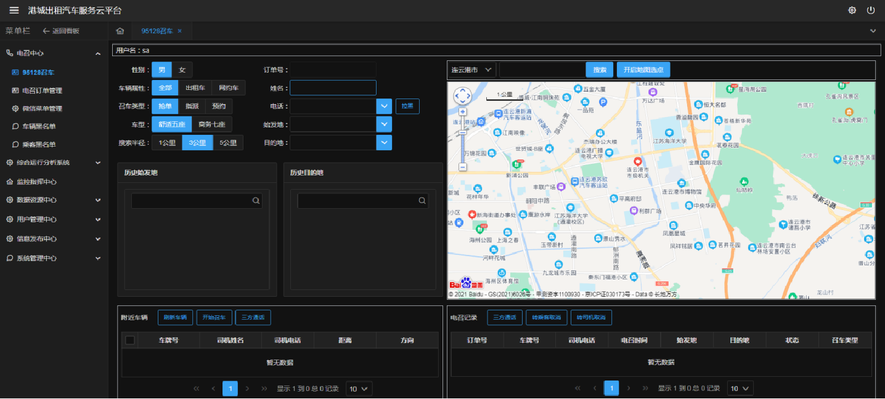Tick the select-all checkbox in 附近车辆 table
Viewport: 885px width, 399px height.
coord(130,340)
